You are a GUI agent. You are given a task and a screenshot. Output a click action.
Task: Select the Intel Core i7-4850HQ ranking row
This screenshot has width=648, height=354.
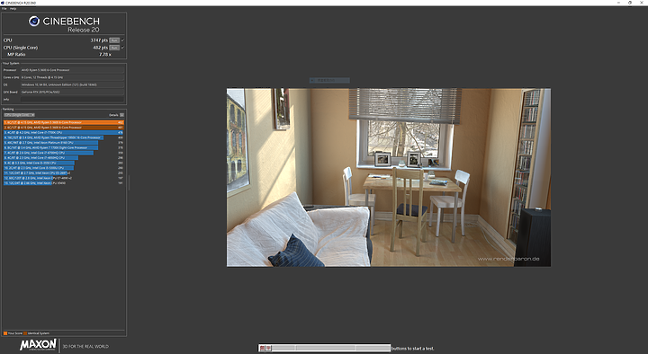(64, 157)
